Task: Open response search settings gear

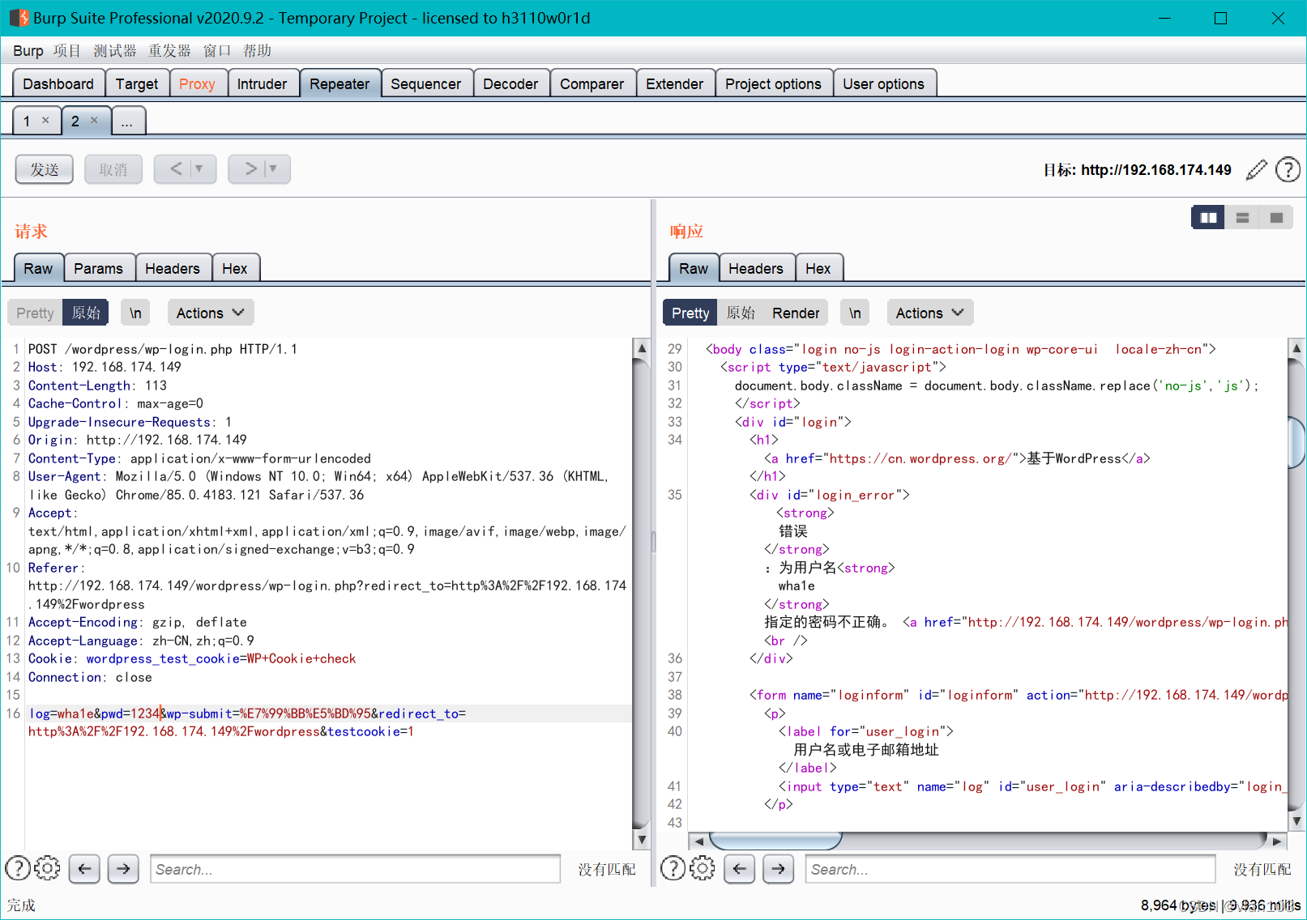Action: [x=703, y=868]
